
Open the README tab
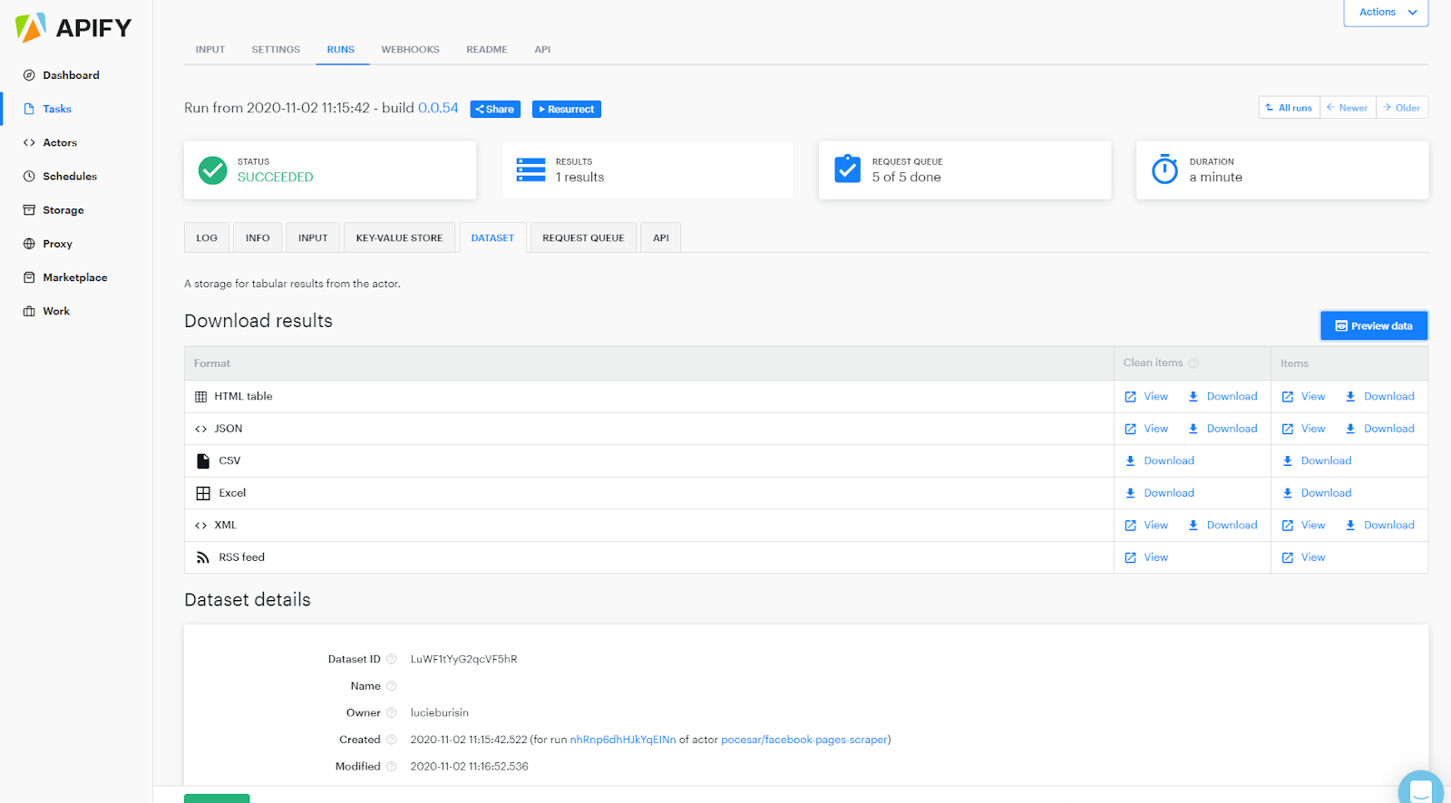pyautogui.click(x=487, y=50)
